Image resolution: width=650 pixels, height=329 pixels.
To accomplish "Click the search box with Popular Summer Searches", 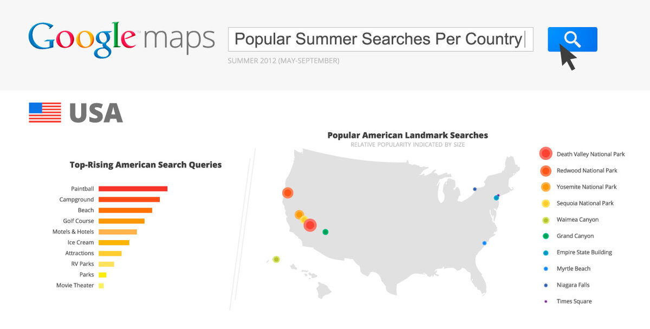I will tap(380, 39).
